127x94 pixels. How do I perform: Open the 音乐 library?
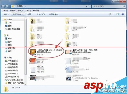(x=8, y=51)
